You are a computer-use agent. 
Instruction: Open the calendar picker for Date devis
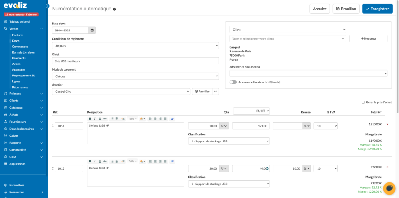pyautogui.click(x=92, y=30)
